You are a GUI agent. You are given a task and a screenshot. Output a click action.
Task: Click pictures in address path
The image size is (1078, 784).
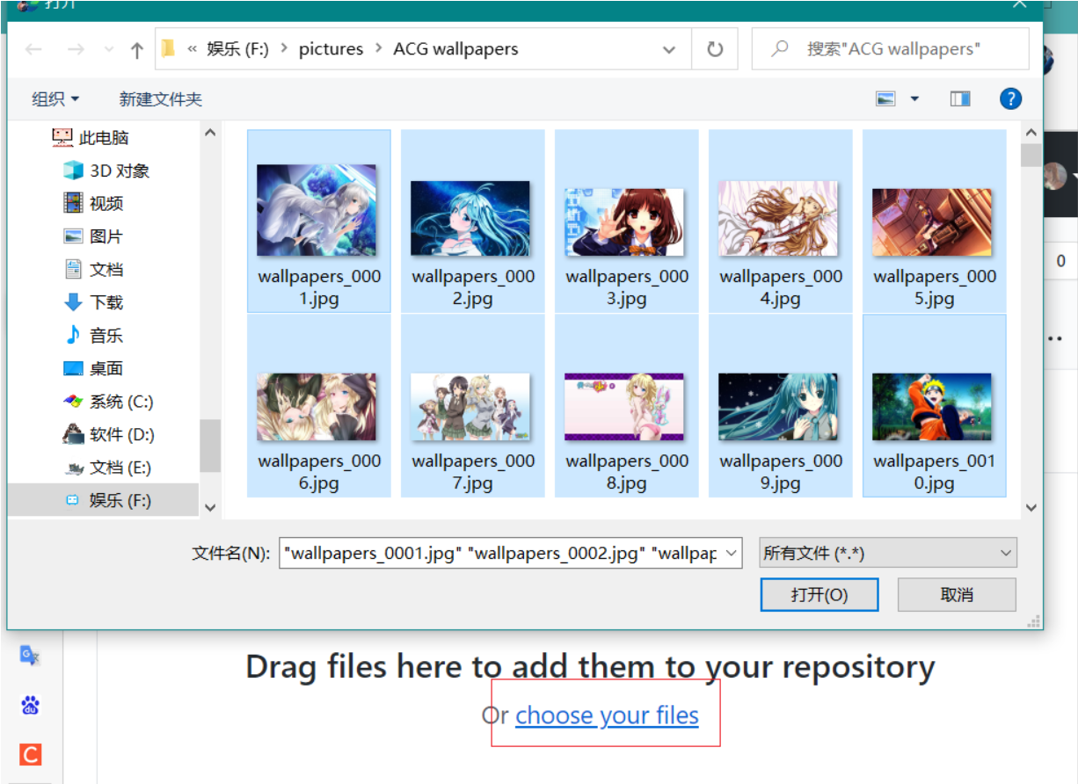click(331, 49)
